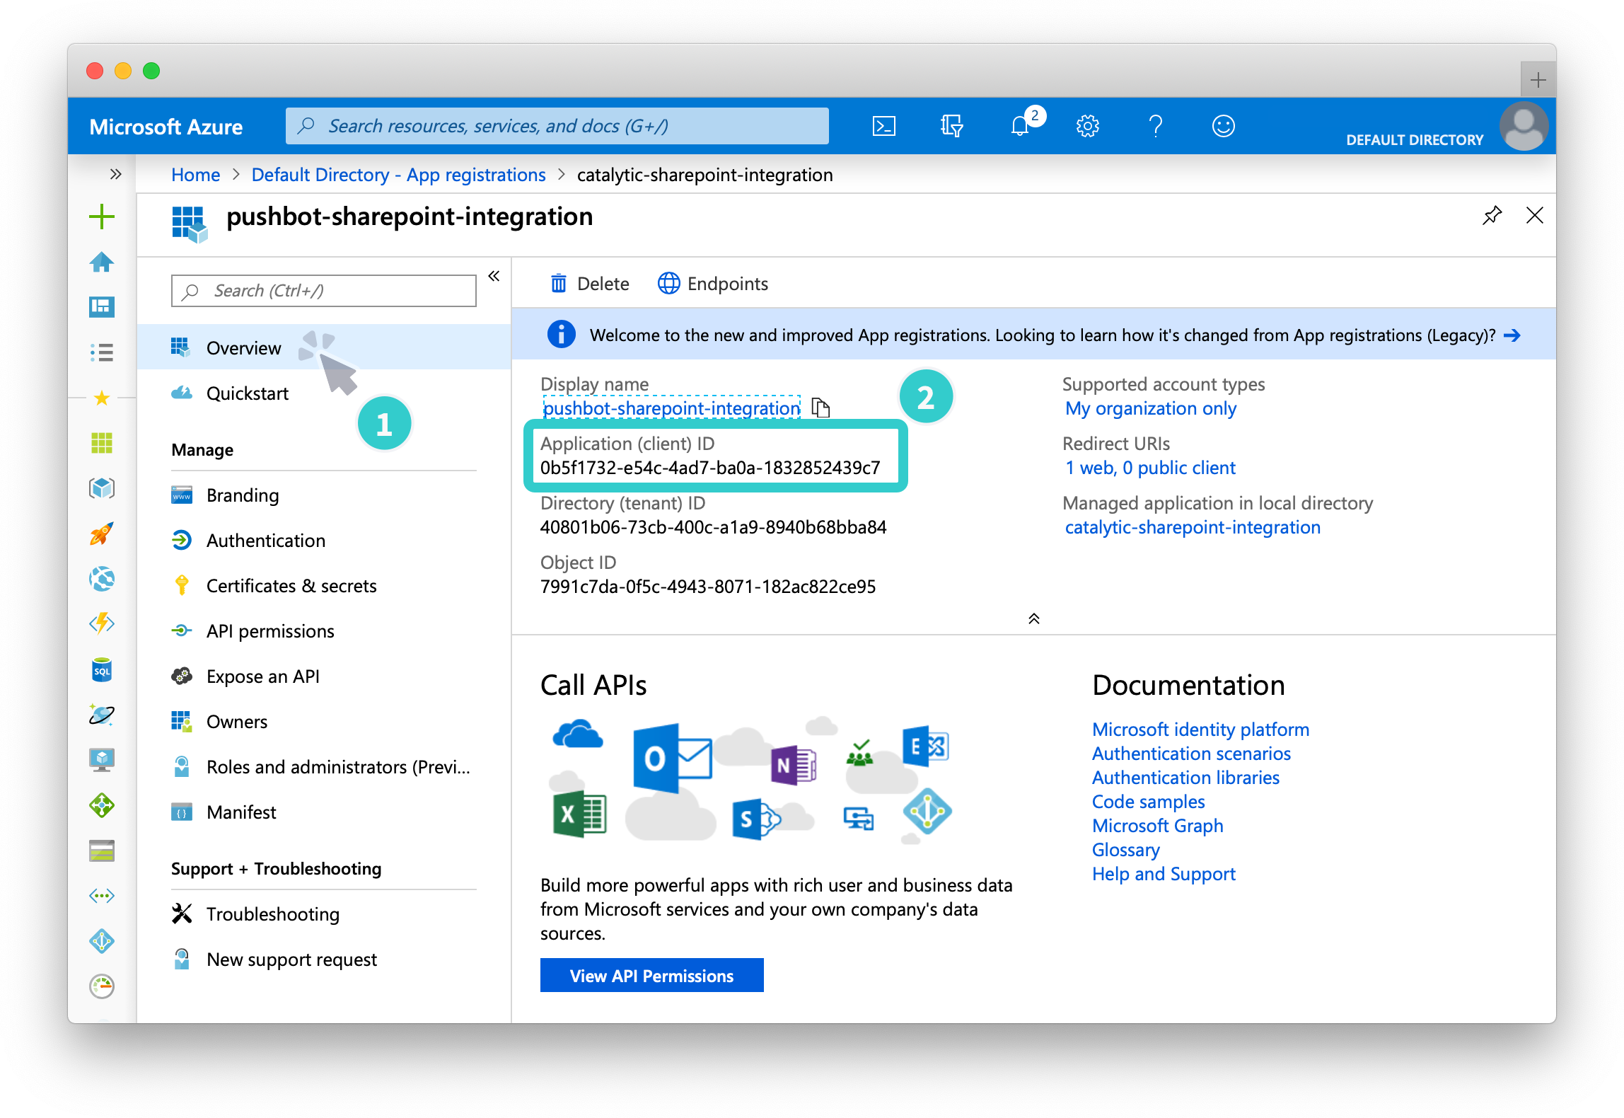Open Microsoft identity platform documentation

tap(1200, 729)
